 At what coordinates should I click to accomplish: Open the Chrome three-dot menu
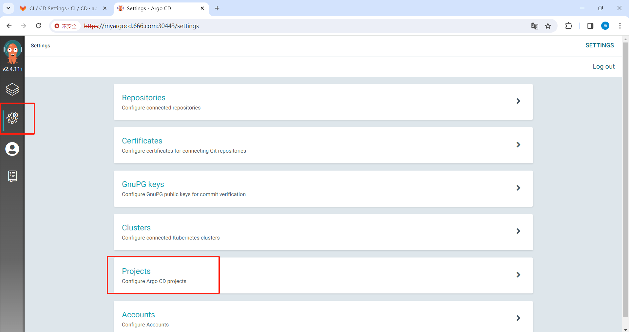click(x=620, y=26)
